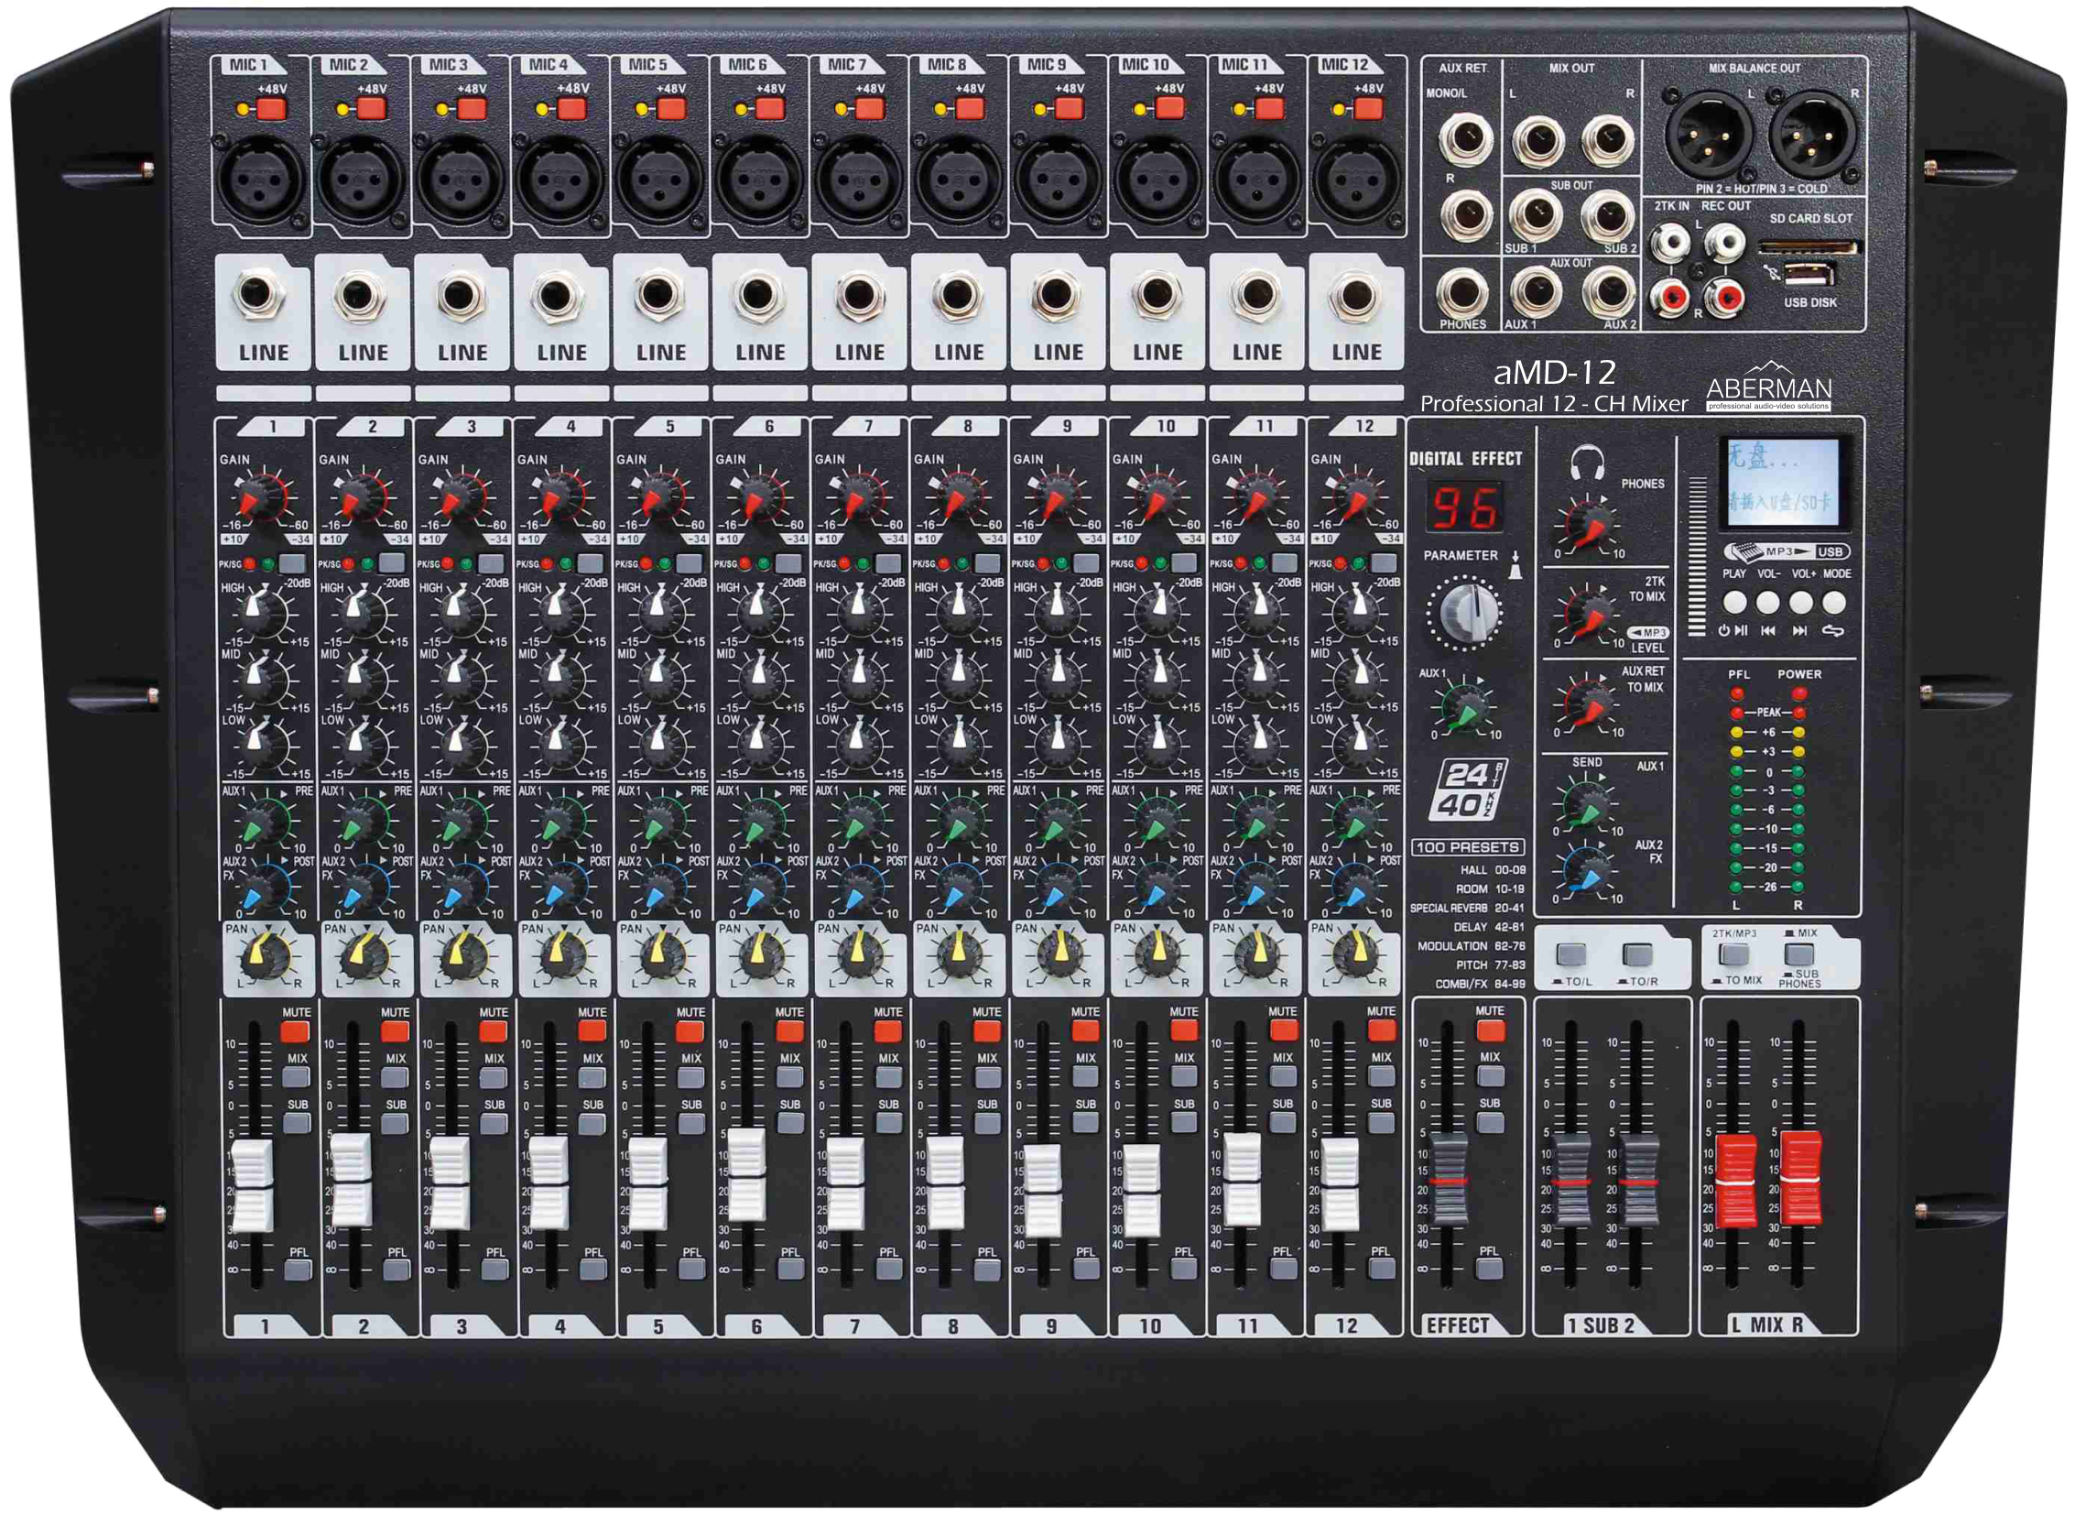Click the MIC 10 XLR input jack
This screenshot has width=2075, height=1515.
(x=1157, y=181)
